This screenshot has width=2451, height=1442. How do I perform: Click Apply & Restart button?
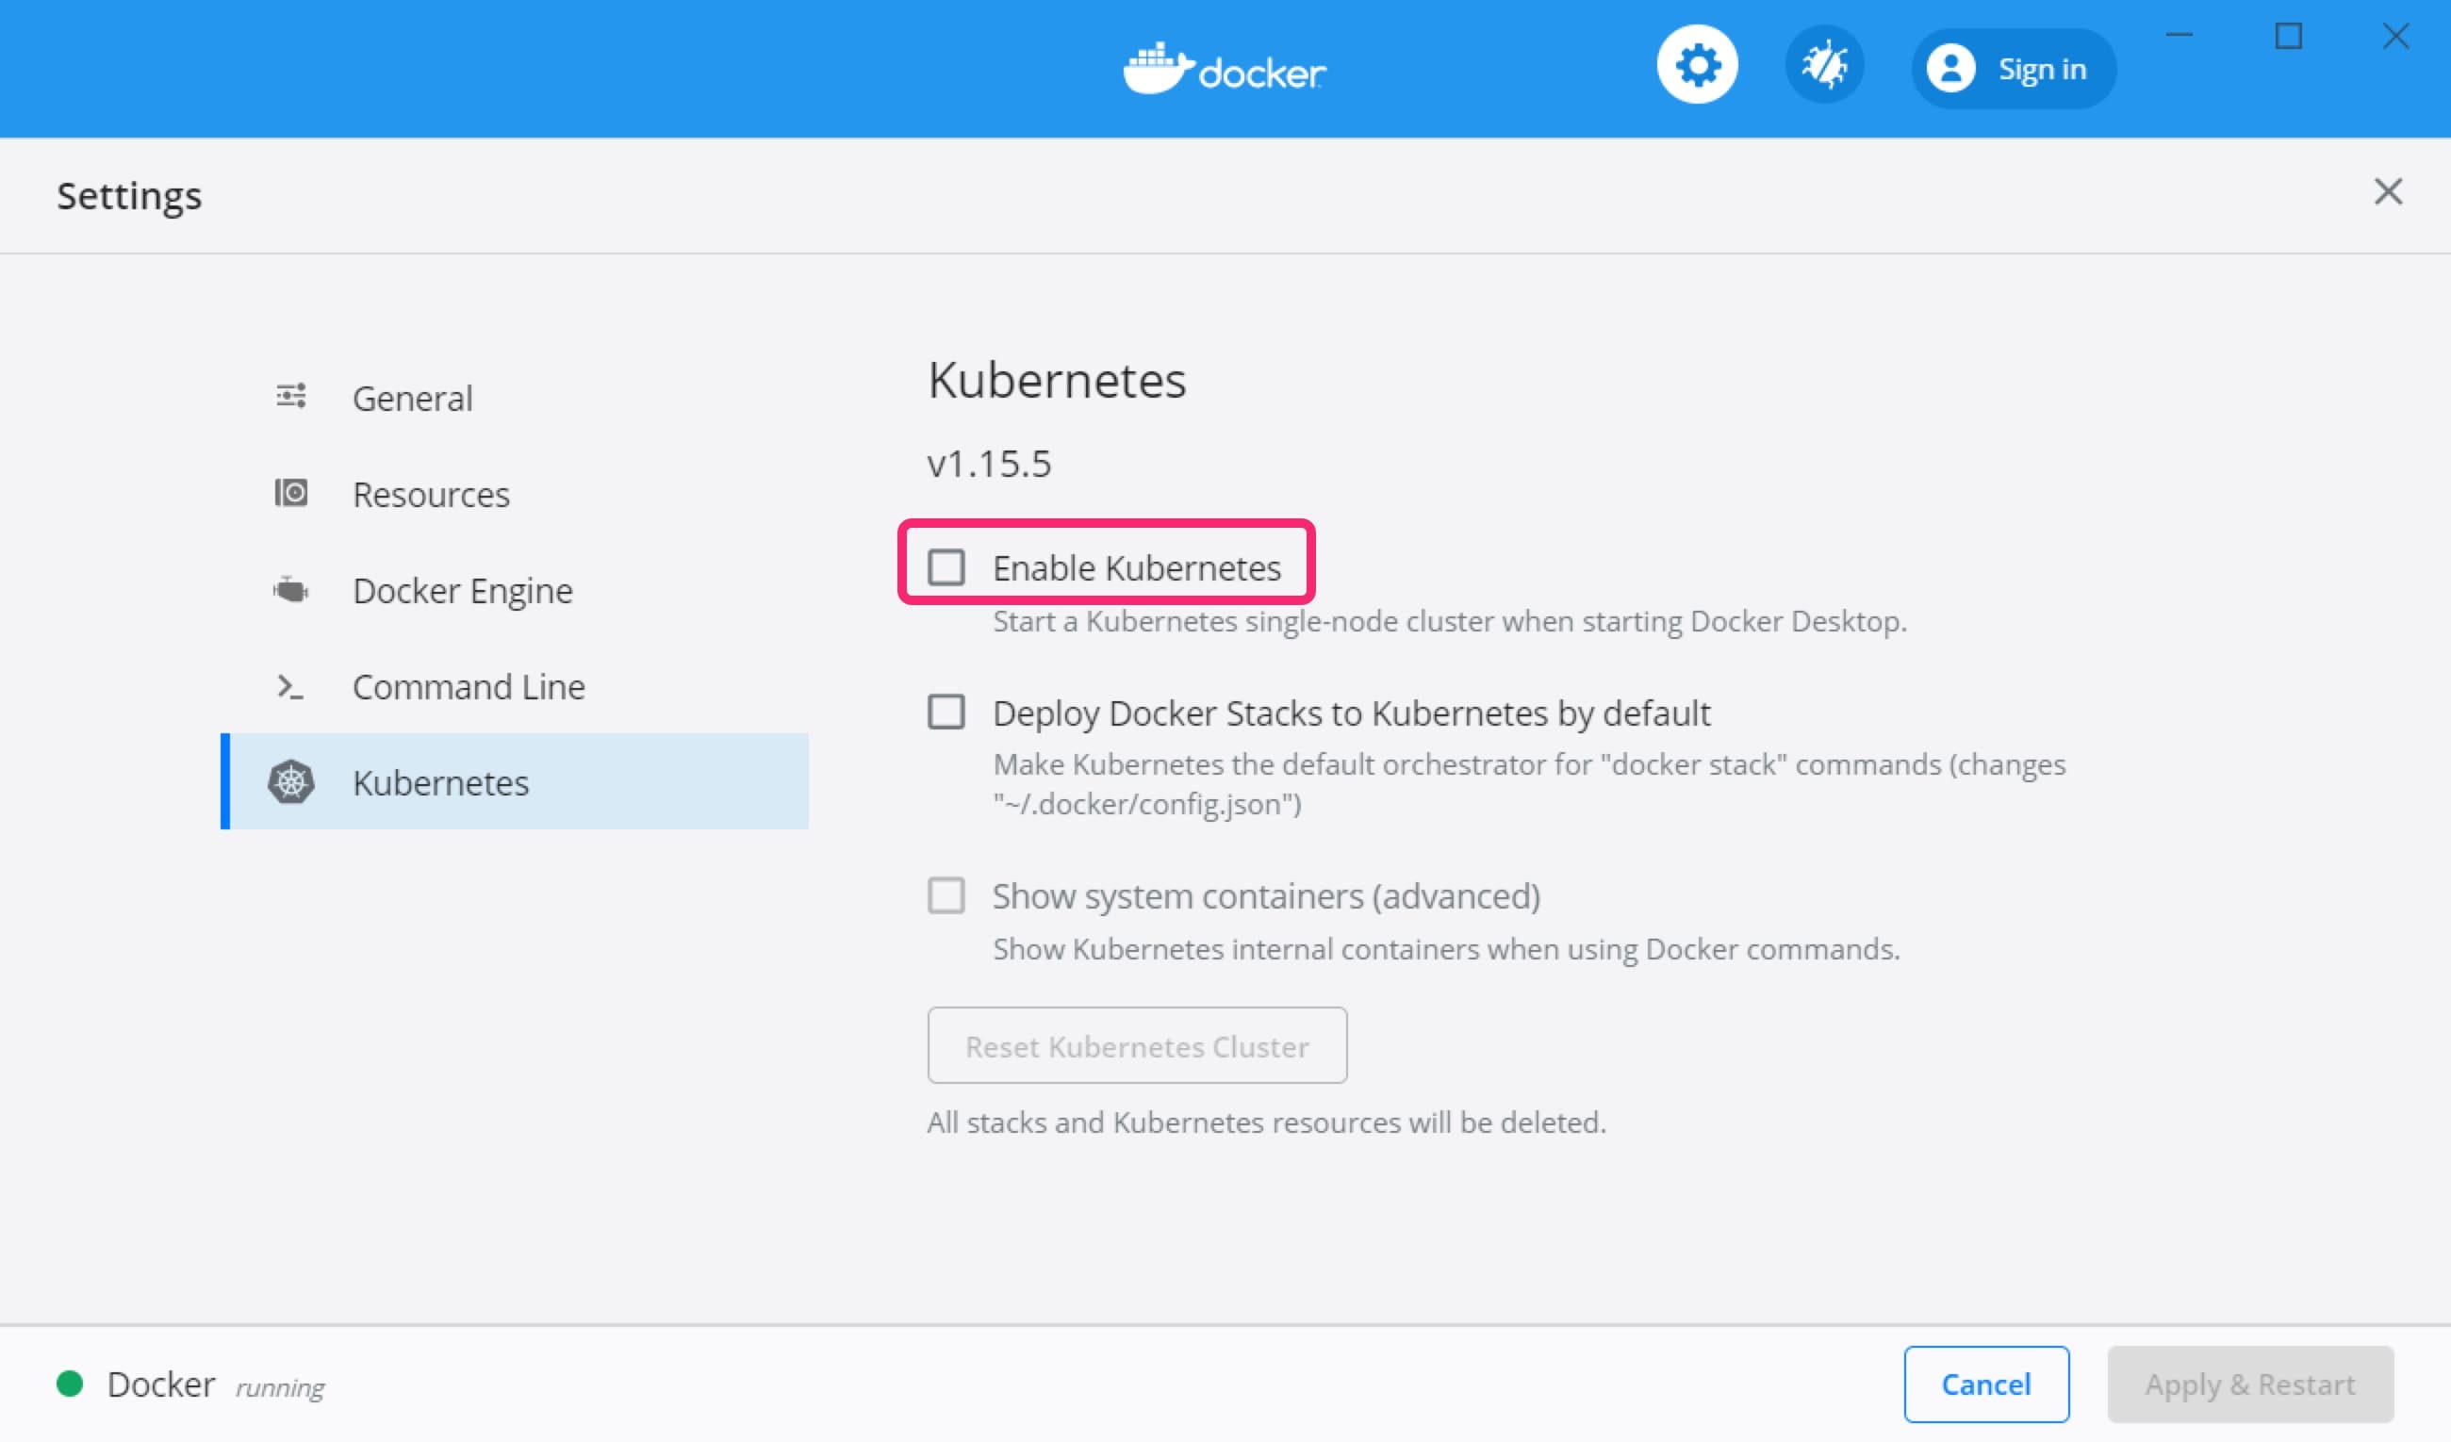2248,1382
